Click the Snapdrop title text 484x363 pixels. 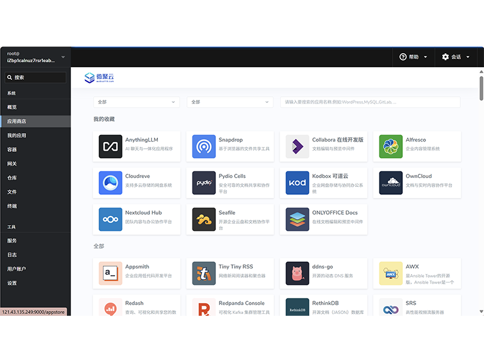pos(231,140)
